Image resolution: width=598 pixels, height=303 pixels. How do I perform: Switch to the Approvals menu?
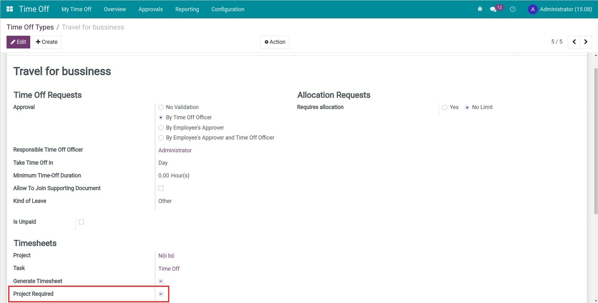pyautogui.click(x=150, y=9)
